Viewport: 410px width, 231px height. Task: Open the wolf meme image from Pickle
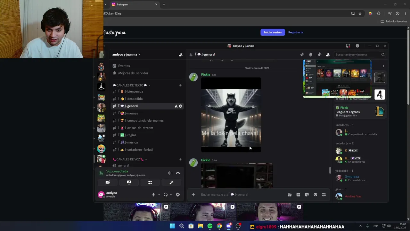[231, 115]
